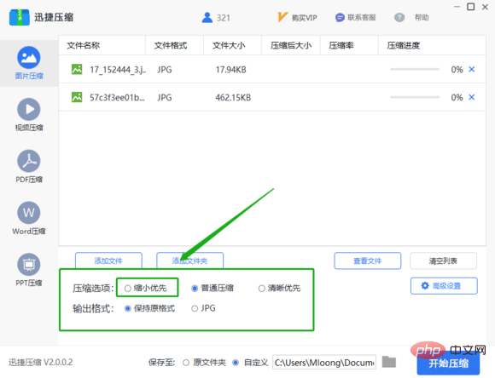Set output format to JPG
The width and height of the screenshot is (495, 378).
[195, 308]
